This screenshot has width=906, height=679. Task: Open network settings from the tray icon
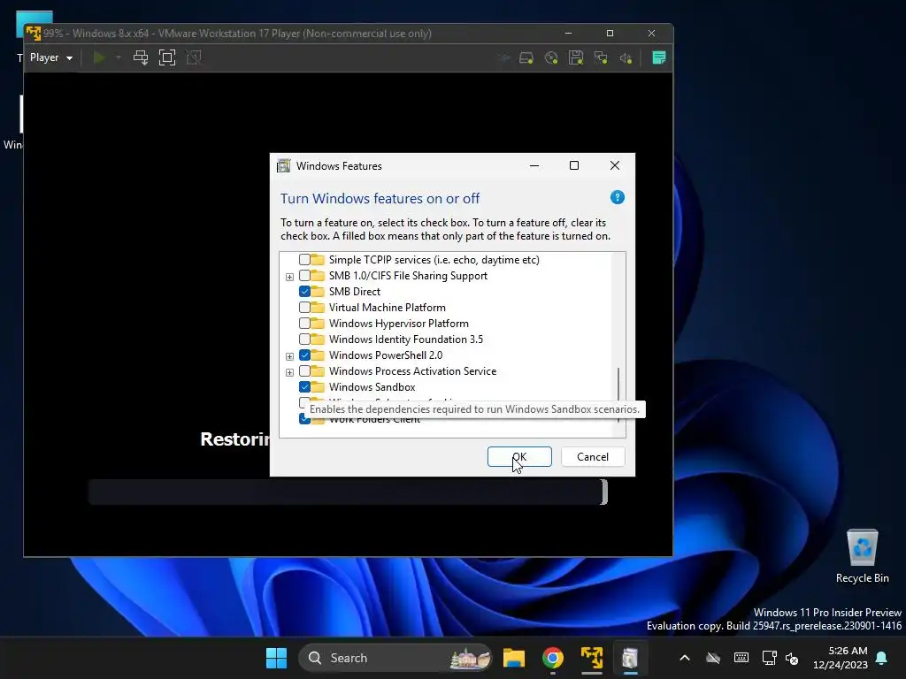(x=769, y=658)
